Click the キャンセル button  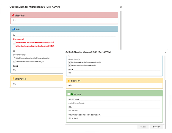tap(157, 127)
